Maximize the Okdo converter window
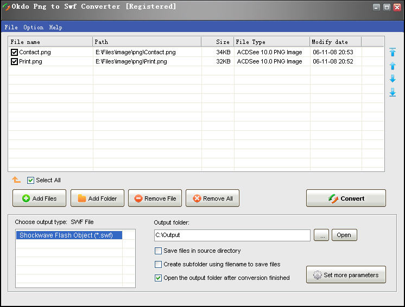The width and height of the screenshot is (405, 307). [x=387, y=7]
